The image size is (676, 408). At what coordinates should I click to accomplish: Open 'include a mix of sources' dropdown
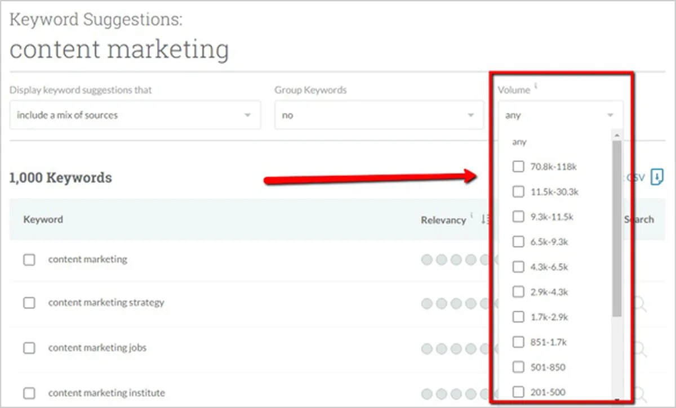click(x=135, y=115)
